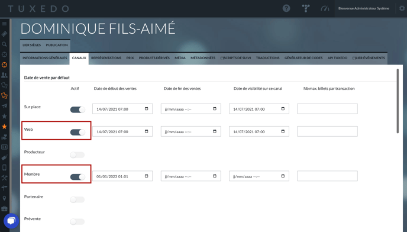Click the network nodes icon in header
Image resolution: width=407 pixels, height=232 pixels.
[306, 8]
